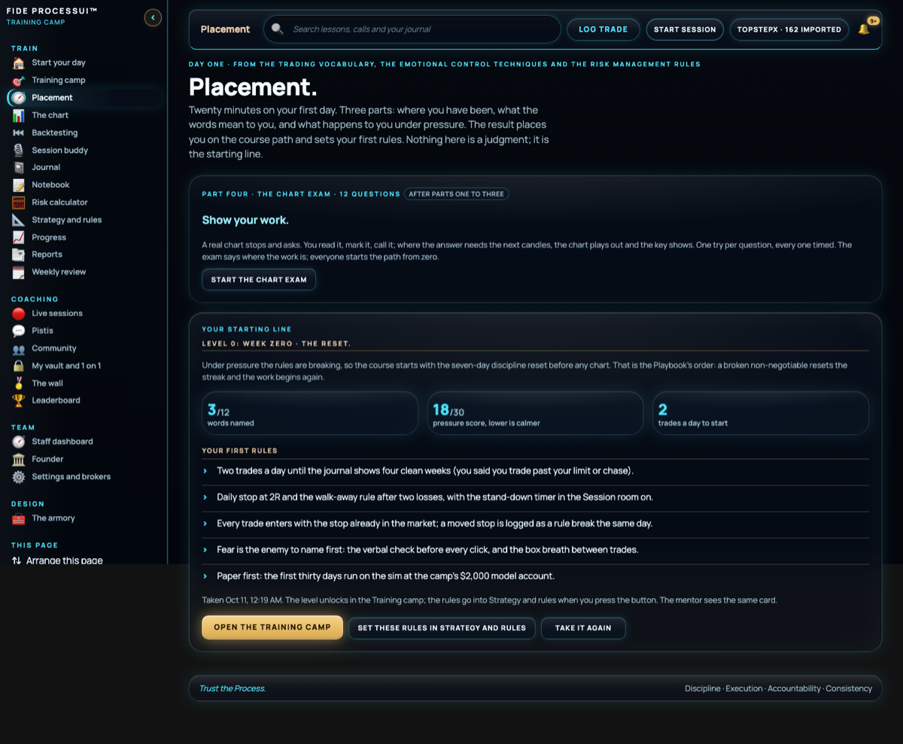Click the speech bubble icon beside Pistis
903x744 pixels.
tap(19, 331)
